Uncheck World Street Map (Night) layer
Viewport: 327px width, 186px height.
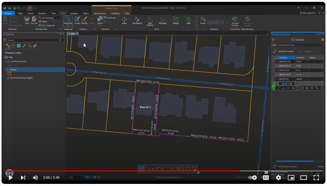point(8,78)
